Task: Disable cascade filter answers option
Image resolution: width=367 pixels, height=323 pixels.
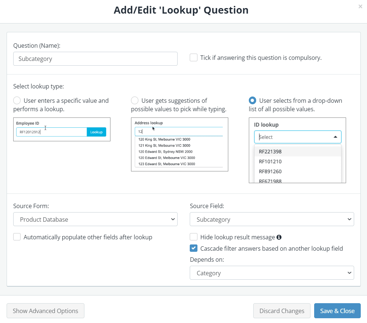Action: (193, 248)
